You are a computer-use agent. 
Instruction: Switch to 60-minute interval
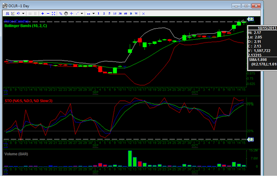click(x=126, y=13)
